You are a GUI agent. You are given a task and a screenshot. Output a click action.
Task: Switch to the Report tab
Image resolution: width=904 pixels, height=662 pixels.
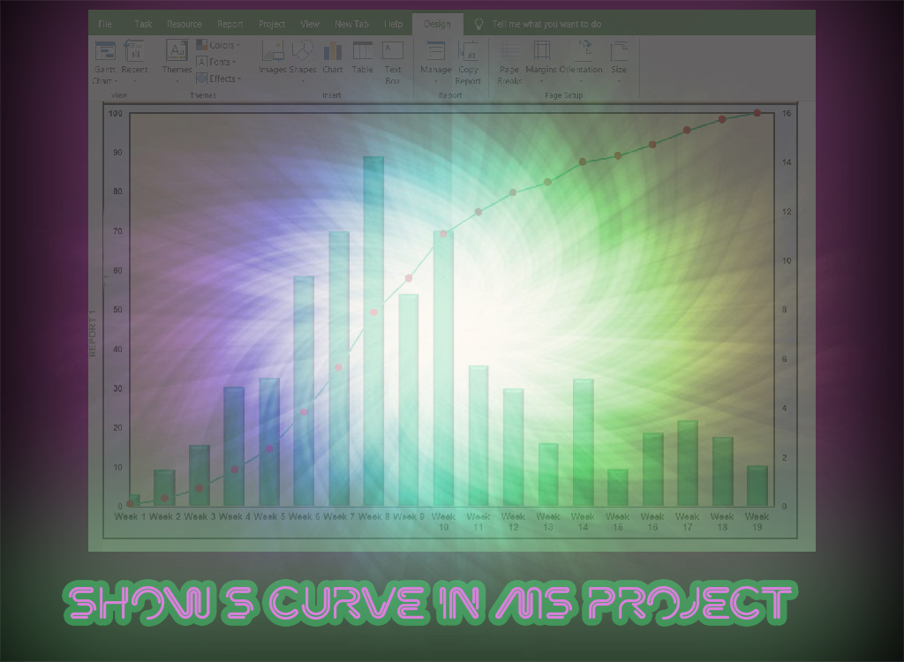point(230,24)
